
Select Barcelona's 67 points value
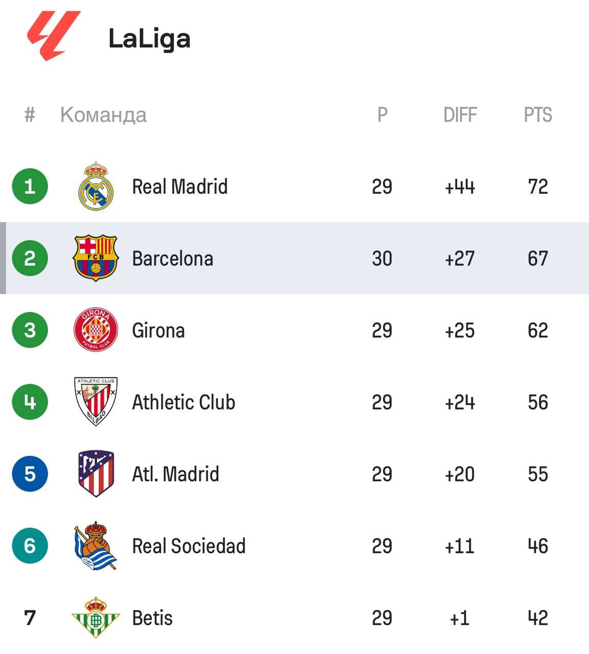[538, 258]
